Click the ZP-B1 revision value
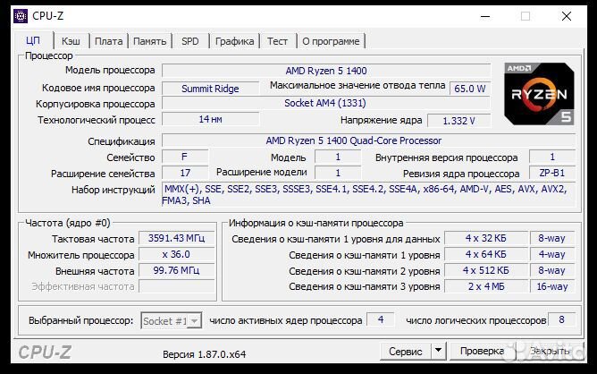 pos(552,173)
